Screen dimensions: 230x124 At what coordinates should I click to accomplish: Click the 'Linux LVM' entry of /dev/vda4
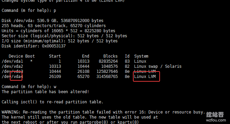tap(145, 77)
